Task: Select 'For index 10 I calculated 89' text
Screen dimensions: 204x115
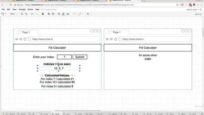Action: [x=57, y=82]
